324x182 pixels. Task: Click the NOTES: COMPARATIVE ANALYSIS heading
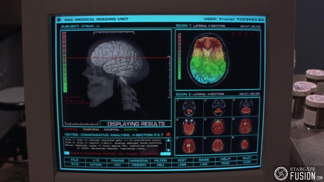(114, 135)
